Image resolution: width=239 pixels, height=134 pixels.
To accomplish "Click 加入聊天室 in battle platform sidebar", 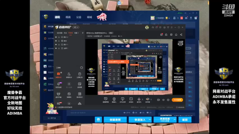I will [x=52, y=118].
